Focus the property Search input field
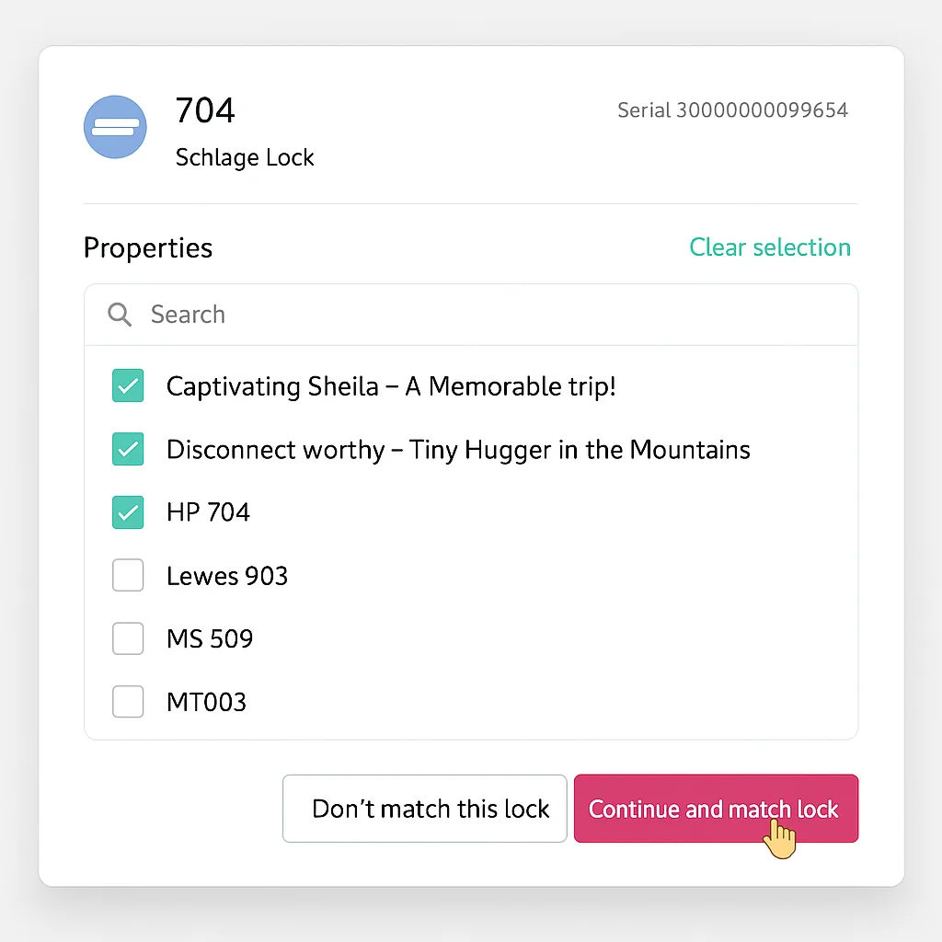 click(x=497, y=315)
